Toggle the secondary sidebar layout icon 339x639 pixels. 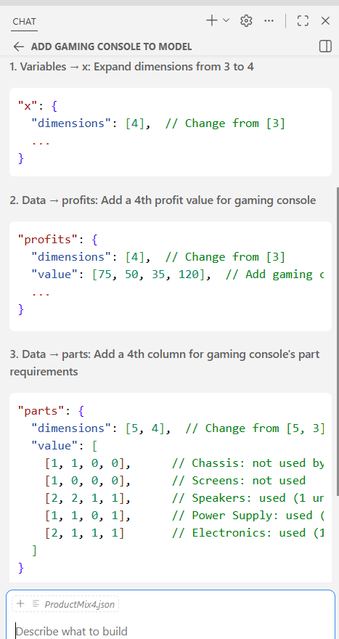click(x=325, y=46)
